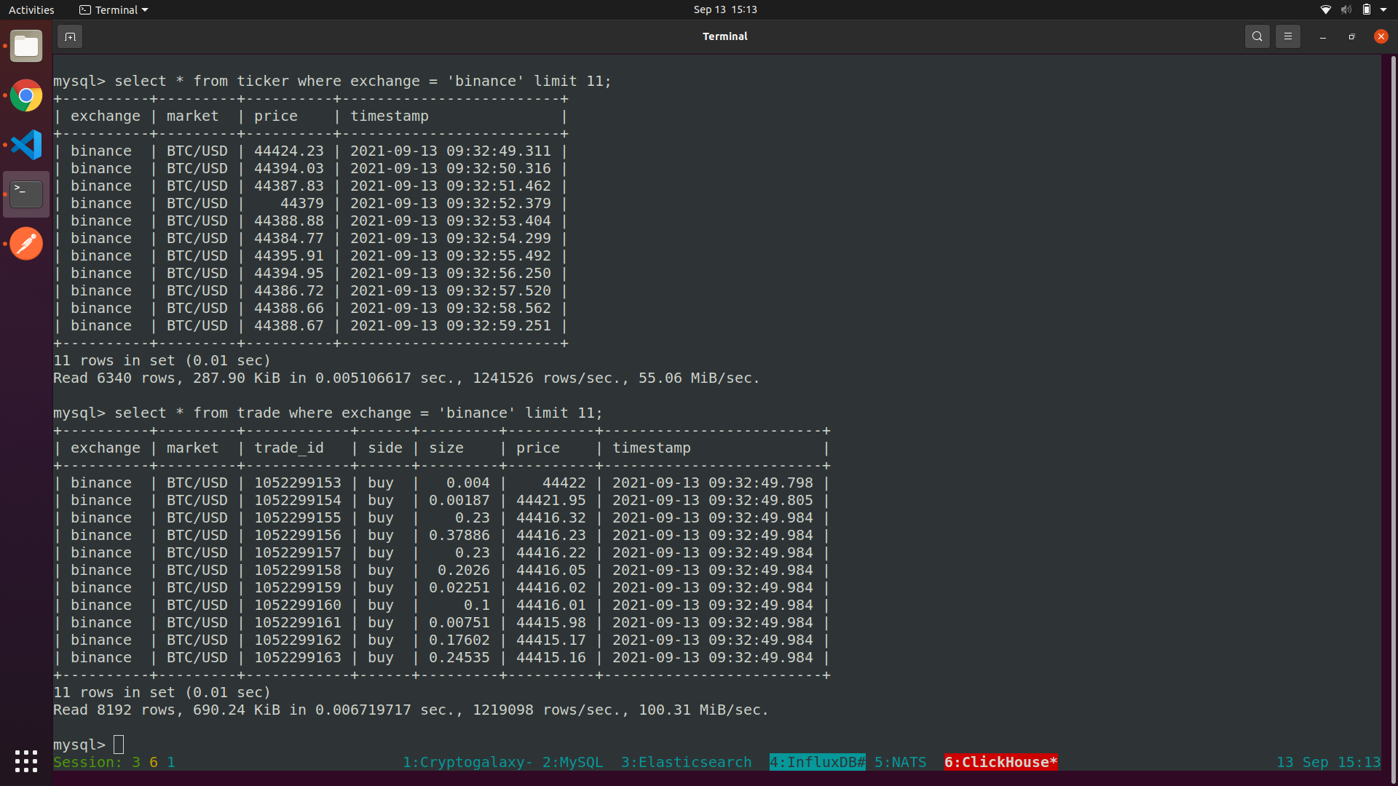Open Google Chrome from dock

coord(26,95)
